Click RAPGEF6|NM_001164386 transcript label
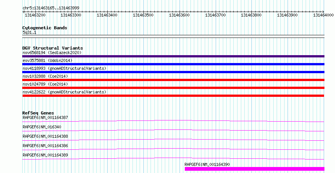The height and width of the screenshot is (173, 335). tap(45, 146)
